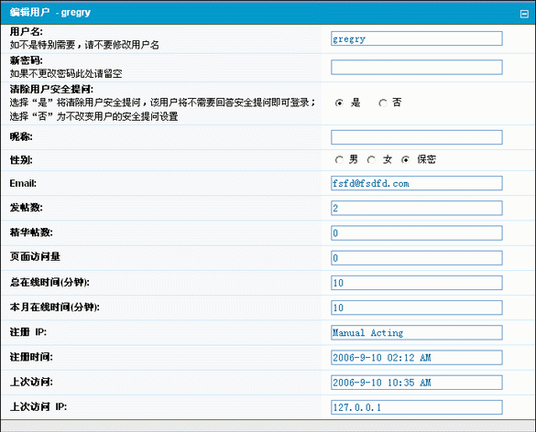This screenshot has width=536, height=432.
Task: Focus the 注册 IP field showing Manual Acting
Action: (x=417, y=332)
